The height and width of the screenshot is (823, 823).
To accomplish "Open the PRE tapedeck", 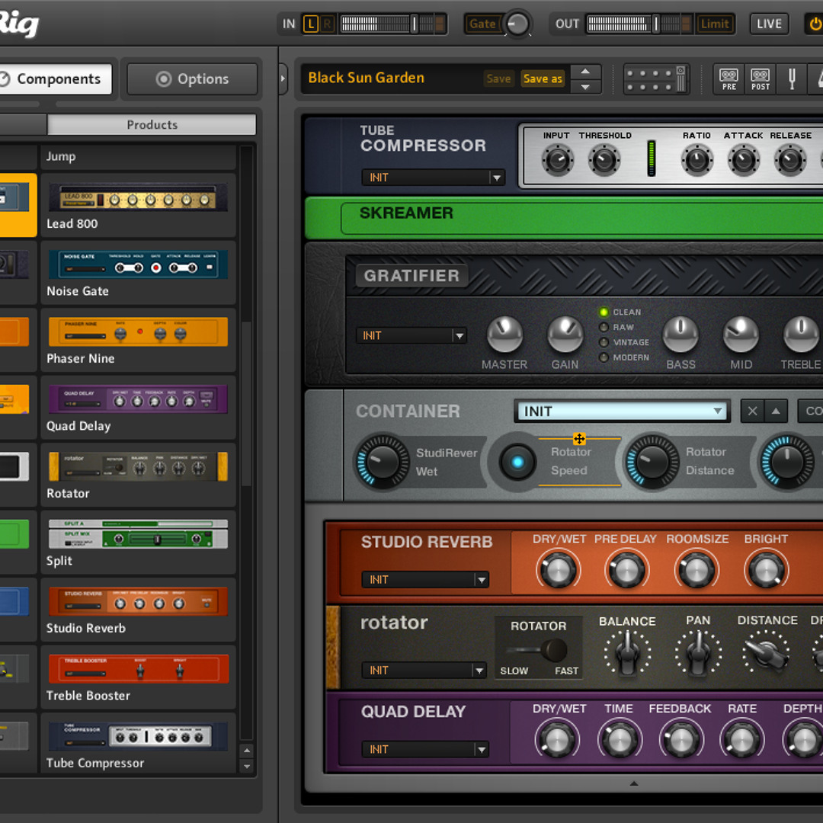I will coord(729,79).
